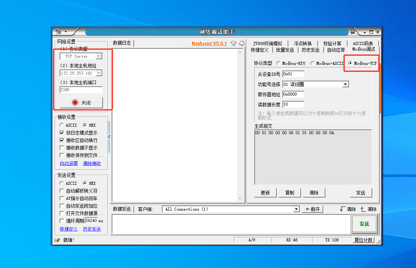Click the pin window icon in title bar
The height and width of the screenshot is (268, 416).
tap(353, 32)
